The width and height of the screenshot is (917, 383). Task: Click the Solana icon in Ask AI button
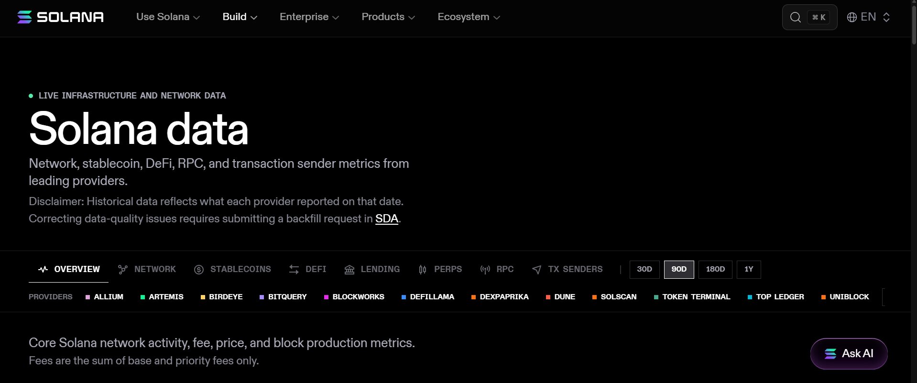[x=830, y=354]
